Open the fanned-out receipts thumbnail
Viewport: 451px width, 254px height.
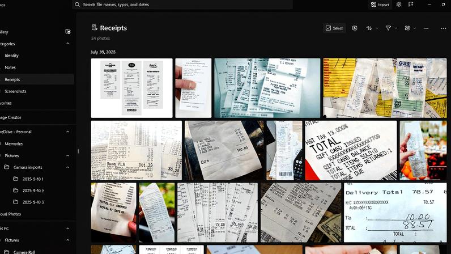pyautogui.click(x=218, y=213)
